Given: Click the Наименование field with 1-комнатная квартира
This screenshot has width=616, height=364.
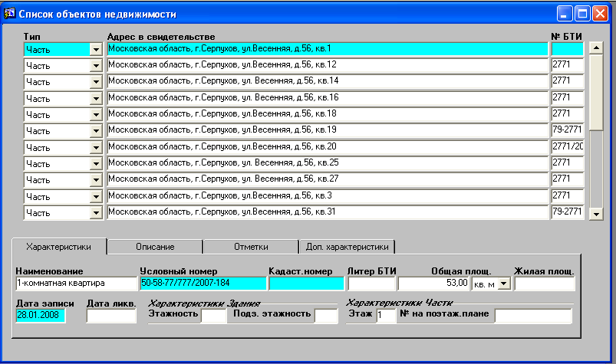Looking at the screenshot, I should pyautogui.click(x=76, y=284).
